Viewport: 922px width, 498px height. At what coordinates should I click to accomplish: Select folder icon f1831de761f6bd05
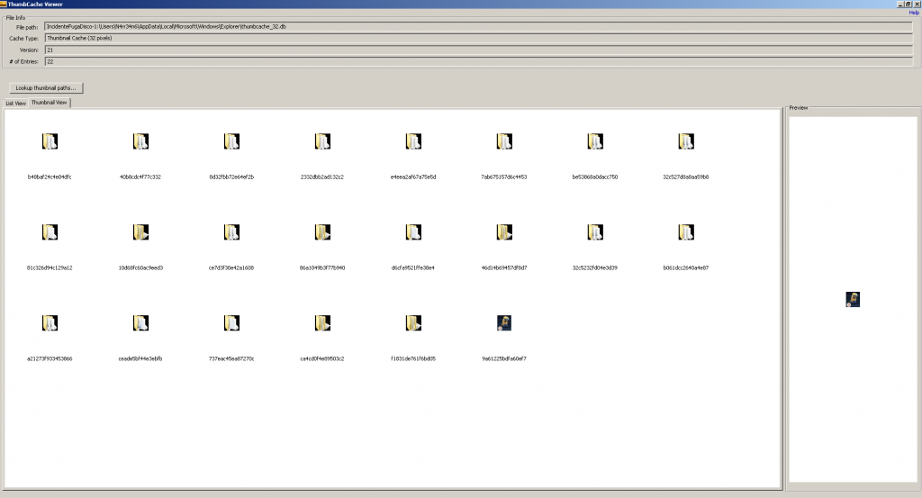pos(413,323)
